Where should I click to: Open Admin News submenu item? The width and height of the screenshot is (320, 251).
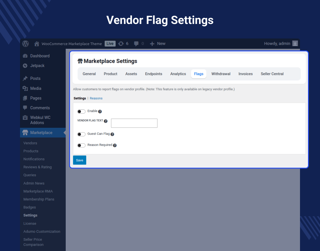click(34, 183)
